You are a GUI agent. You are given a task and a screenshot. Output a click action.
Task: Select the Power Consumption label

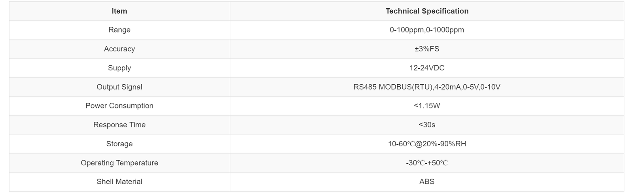click(x=119, y=106)
